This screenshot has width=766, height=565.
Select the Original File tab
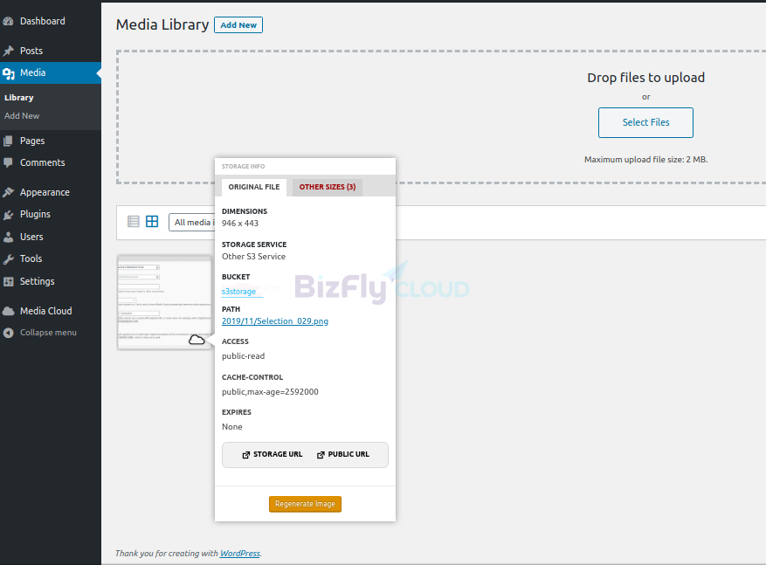[254, 187]
